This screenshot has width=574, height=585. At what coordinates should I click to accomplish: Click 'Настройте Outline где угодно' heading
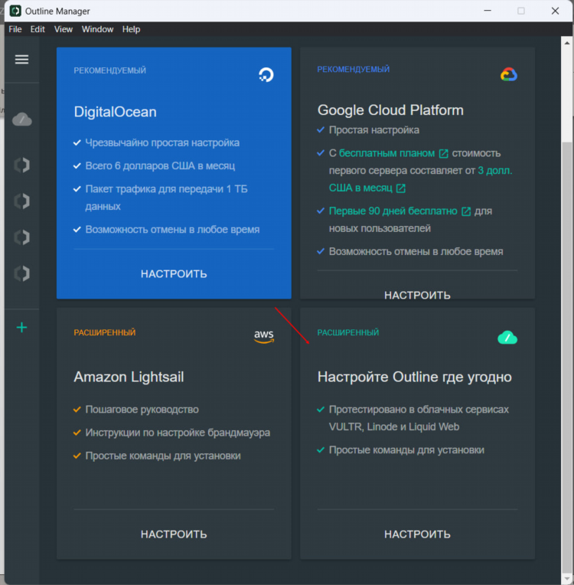[x=414, y=377]
